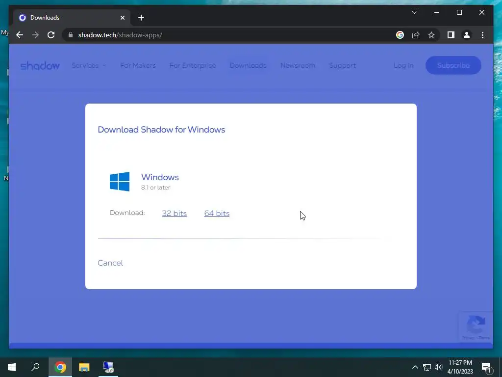Screen dimensions: 502x377
Task: Open network status tray icon
Action: (x=427, y=367)
